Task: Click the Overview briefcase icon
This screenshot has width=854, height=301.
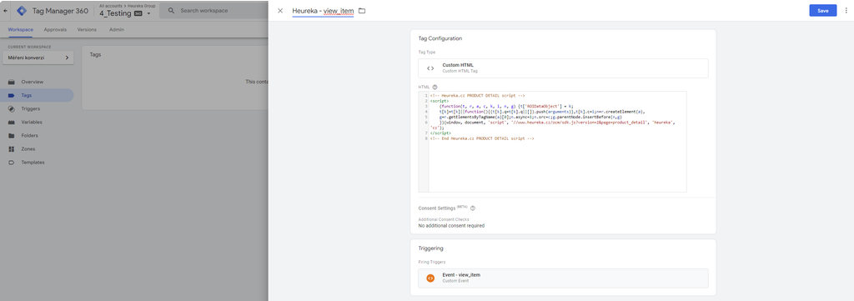Action: [x=11, y=82]
